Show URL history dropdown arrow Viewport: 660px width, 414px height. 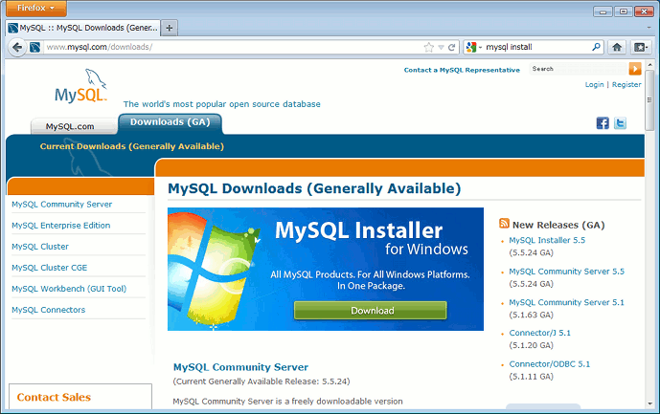440,47
